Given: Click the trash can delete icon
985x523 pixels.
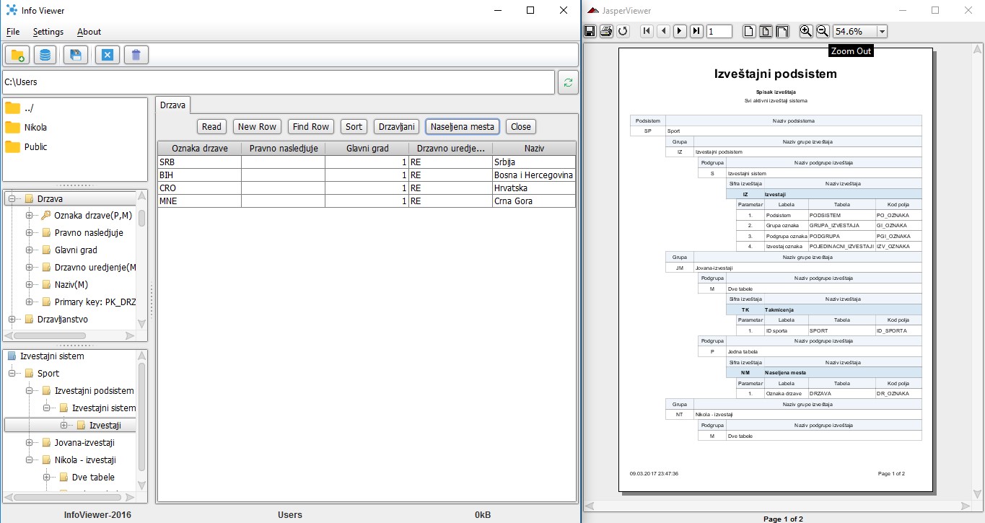Looking at the screenshot, I should 136,55.
